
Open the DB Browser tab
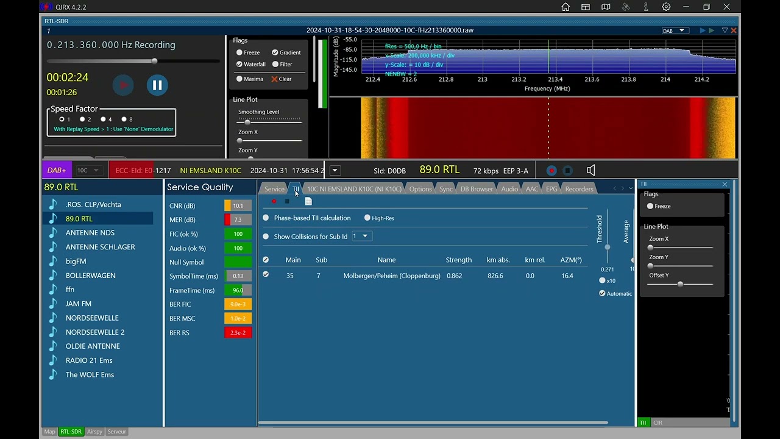coord(477,189)
